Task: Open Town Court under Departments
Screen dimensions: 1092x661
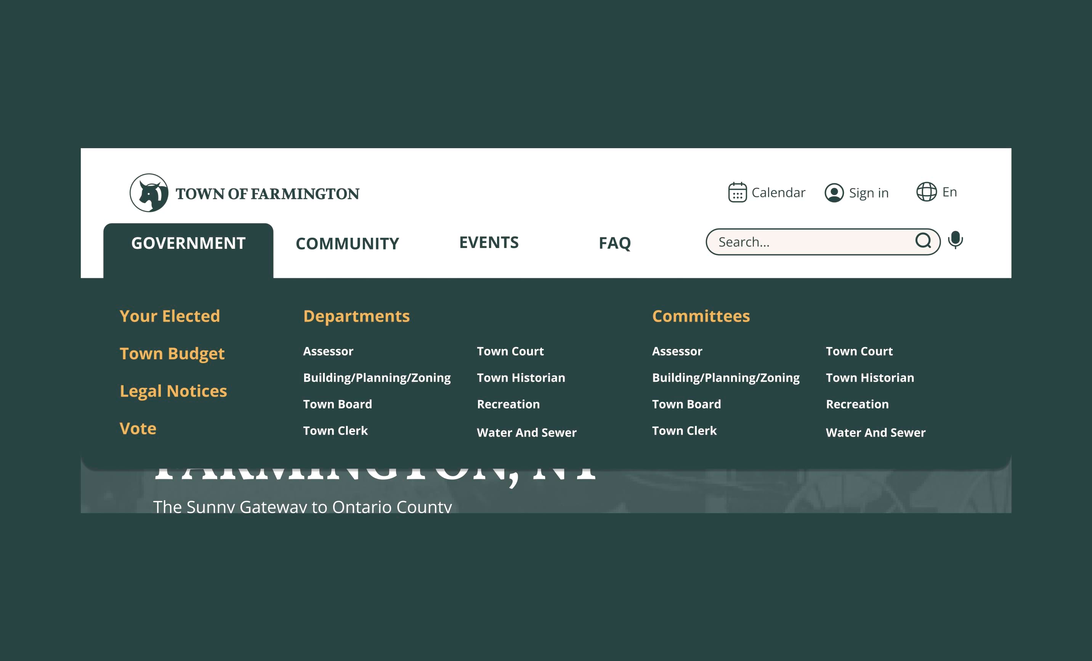Action: (510, 351)
